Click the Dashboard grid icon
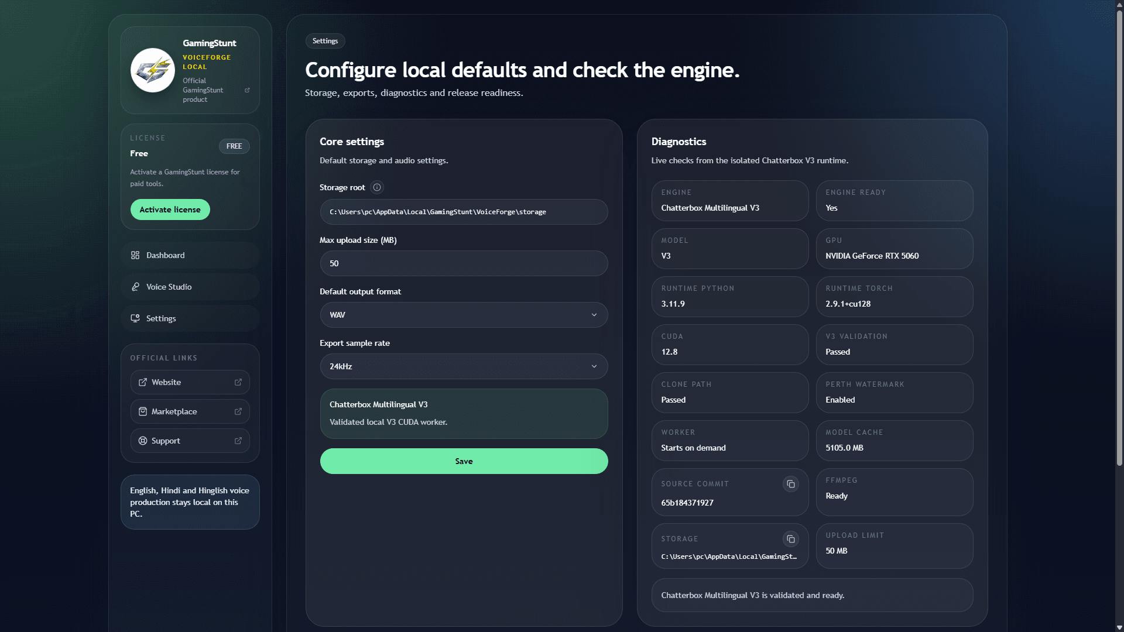Viewport: 1124px width, 632px height. (x=135, y=255)
